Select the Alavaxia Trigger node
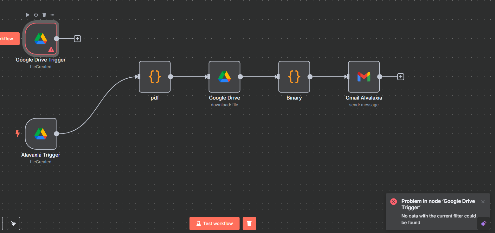 (41, 134)
